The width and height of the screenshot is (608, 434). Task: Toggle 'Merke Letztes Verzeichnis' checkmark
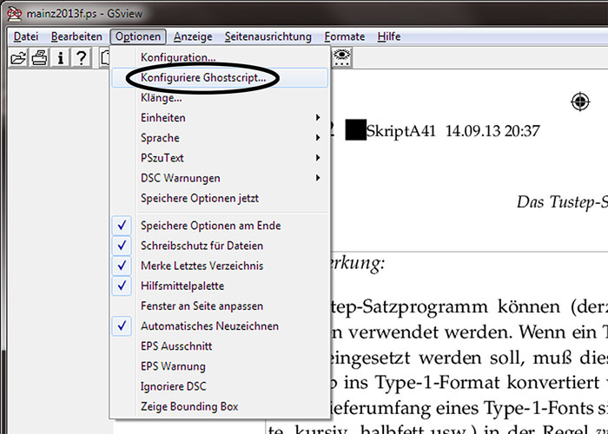202,266
